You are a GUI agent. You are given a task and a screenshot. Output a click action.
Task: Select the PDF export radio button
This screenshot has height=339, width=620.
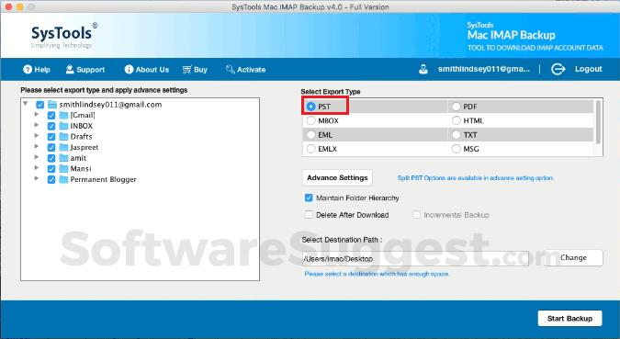coord(457,107)
